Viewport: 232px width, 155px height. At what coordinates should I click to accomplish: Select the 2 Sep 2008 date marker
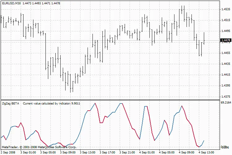coord(8,153)
